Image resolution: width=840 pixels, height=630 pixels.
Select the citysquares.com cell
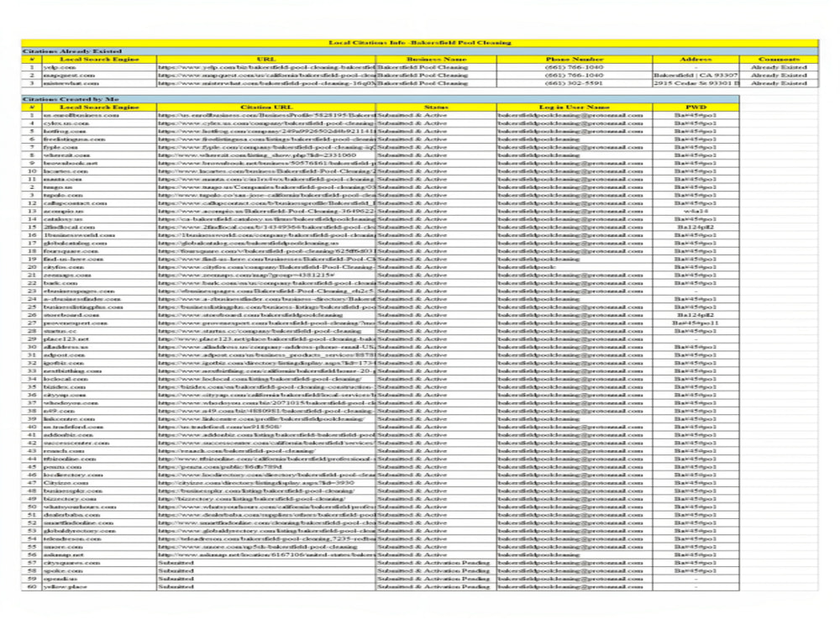[x=100, y=563]
